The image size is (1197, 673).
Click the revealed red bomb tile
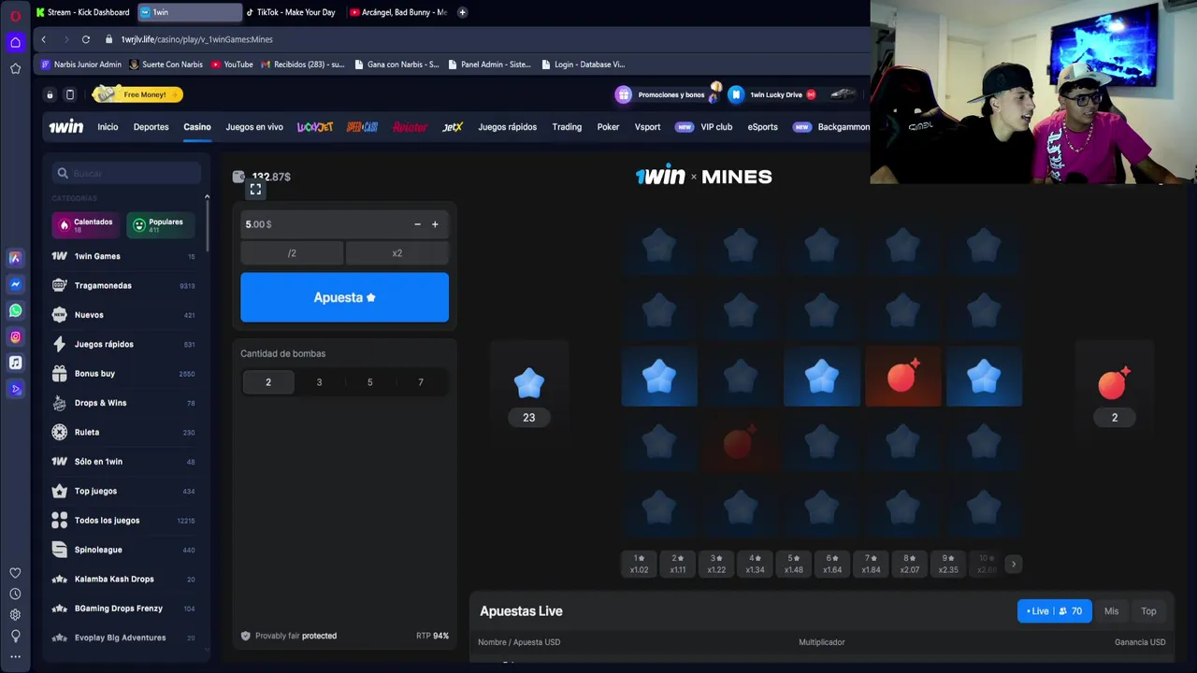pyautogui.click(x=903, y=377)
